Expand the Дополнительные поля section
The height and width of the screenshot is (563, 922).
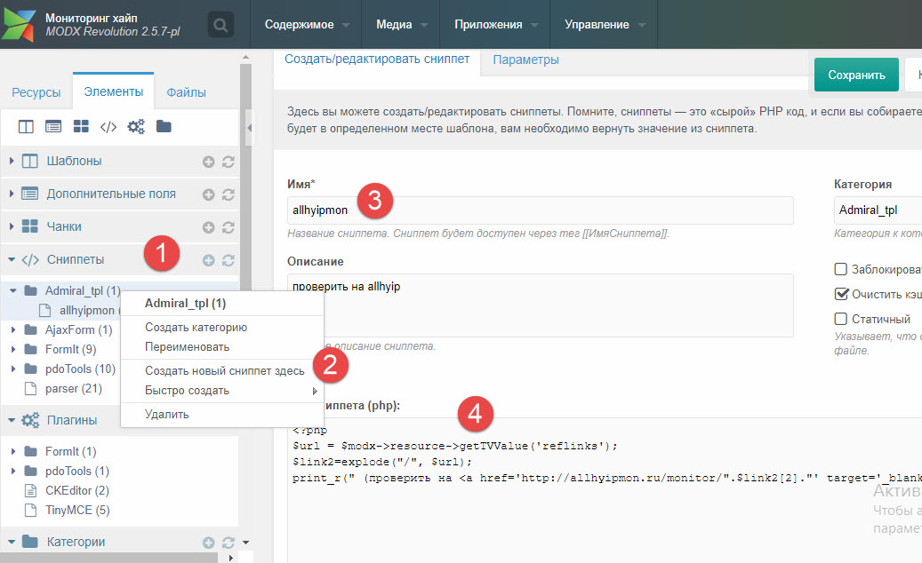coord(12,194)
